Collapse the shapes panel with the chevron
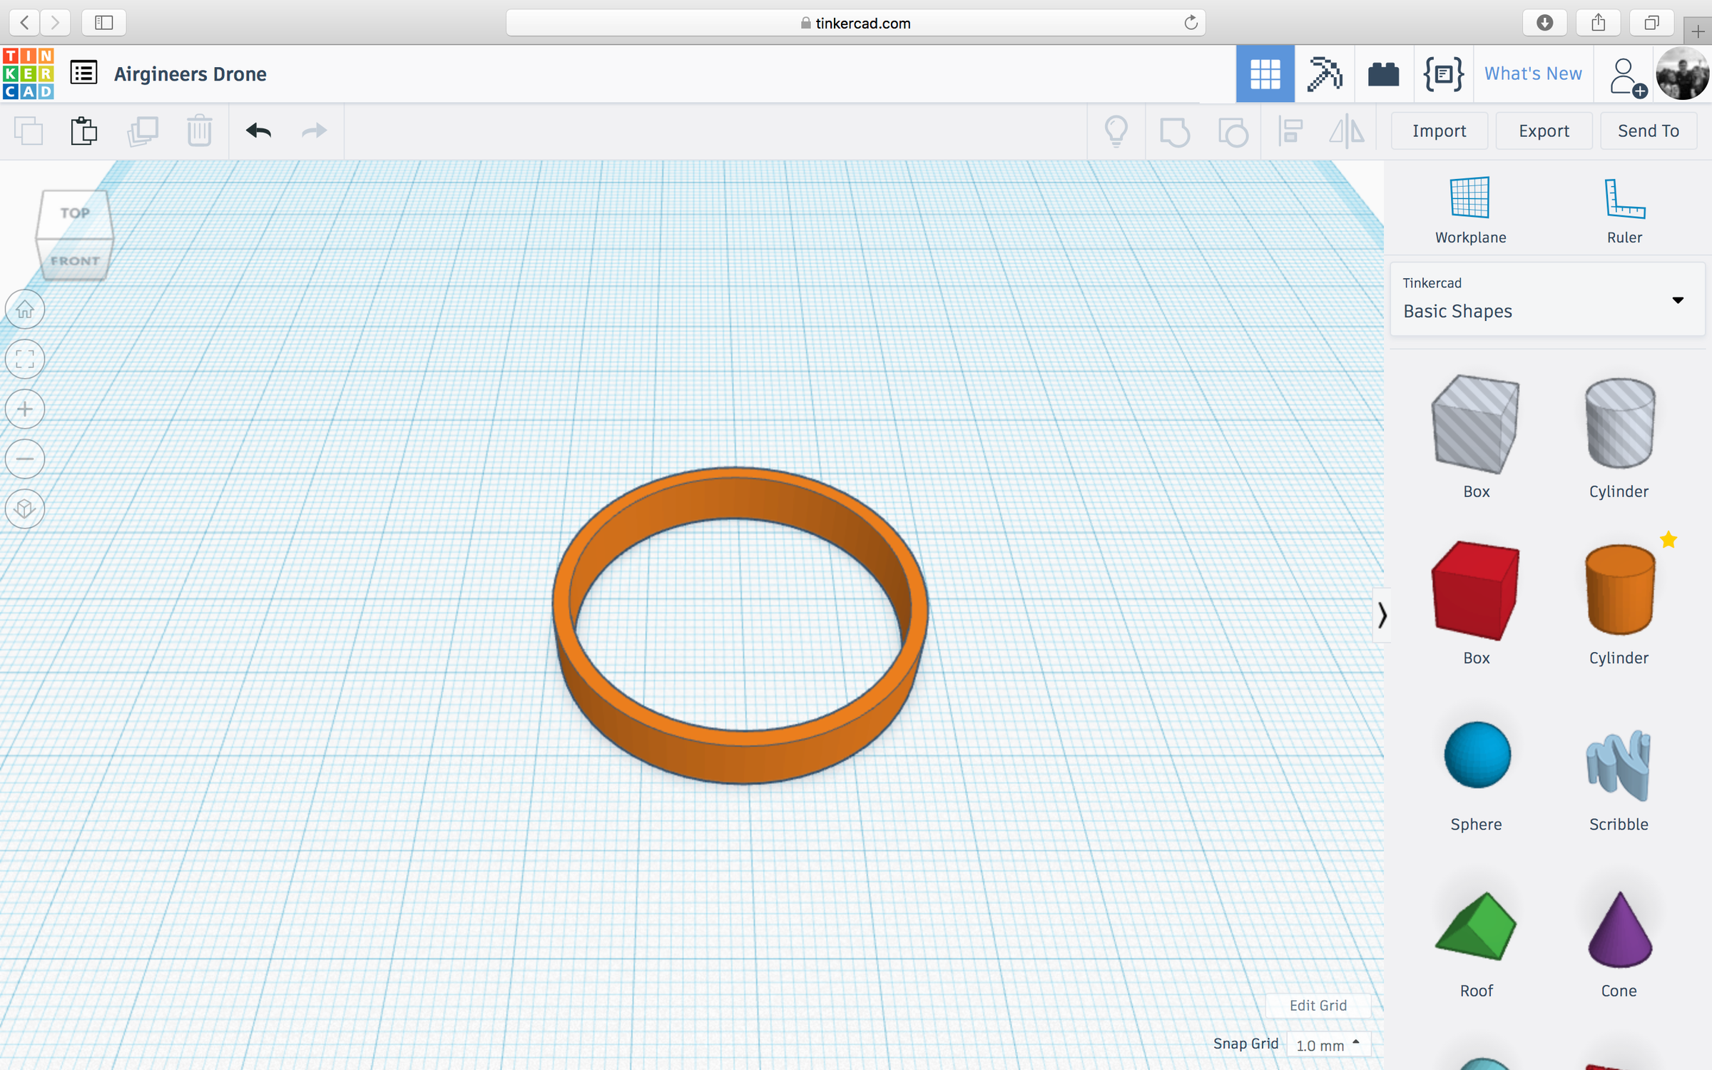This screenshot has width=1712, height=1070. pyautogui.click(x=1382, y=616)
